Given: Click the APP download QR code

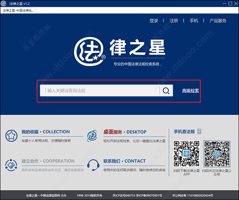Looking at the screenshot, I should pos(186,153).
